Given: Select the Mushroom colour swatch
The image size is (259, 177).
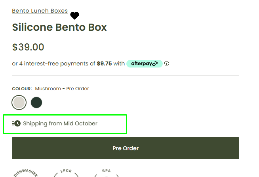Looking at the screenshot, I should point(19,102).
